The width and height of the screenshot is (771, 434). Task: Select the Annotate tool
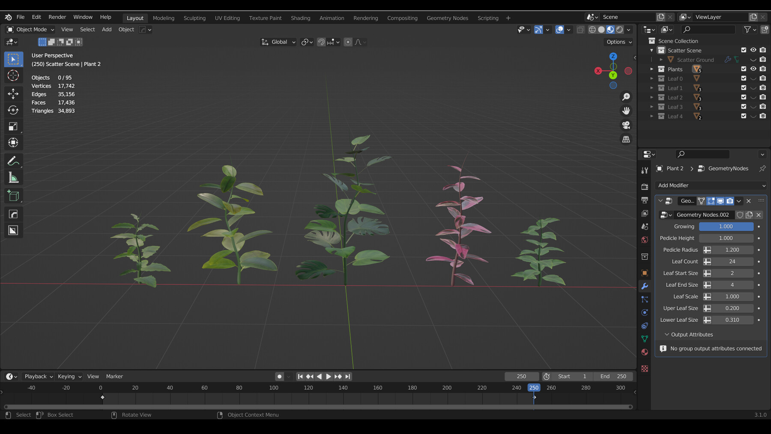pos(13,161)
